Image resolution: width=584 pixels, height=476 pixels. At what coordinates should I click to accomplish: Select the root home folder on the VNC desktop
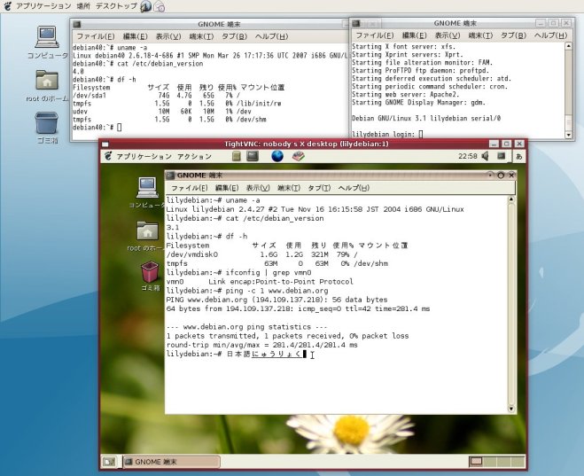pyautogui.click(x=147, y=236)
